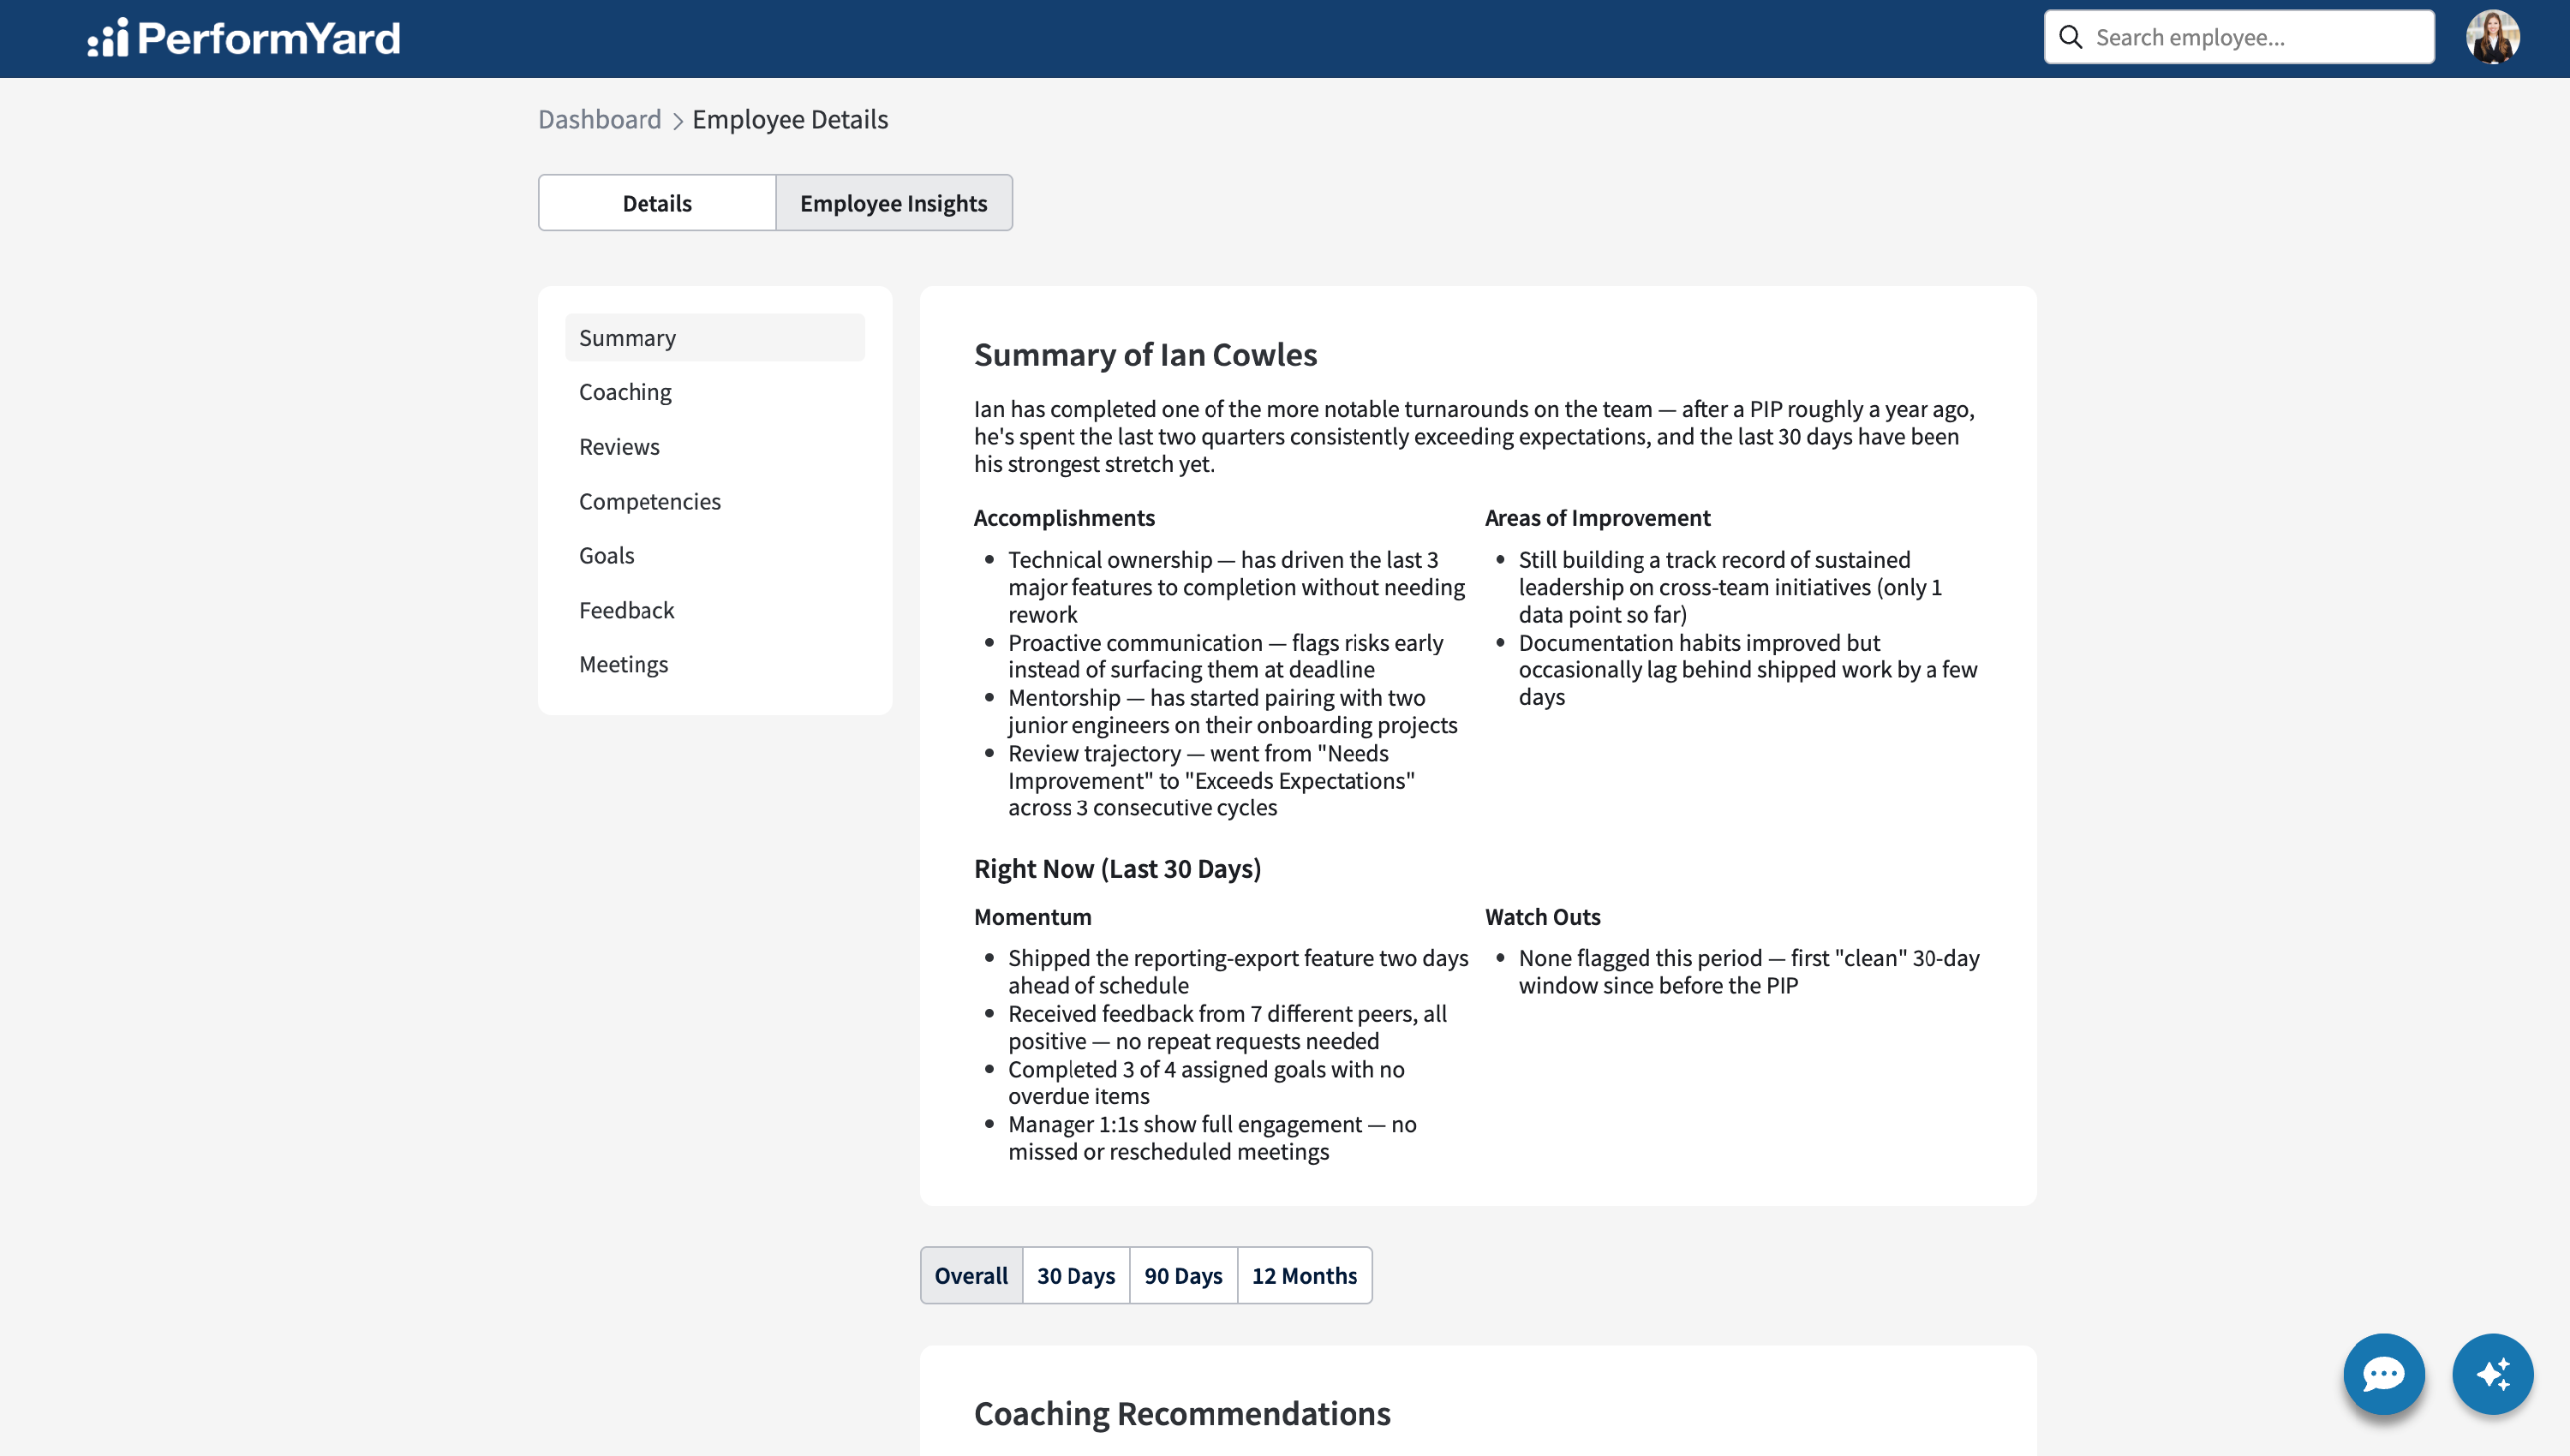Focus the Search employee field
The width and height of the screenshot is (2570, 1456).
(2238, 38)
